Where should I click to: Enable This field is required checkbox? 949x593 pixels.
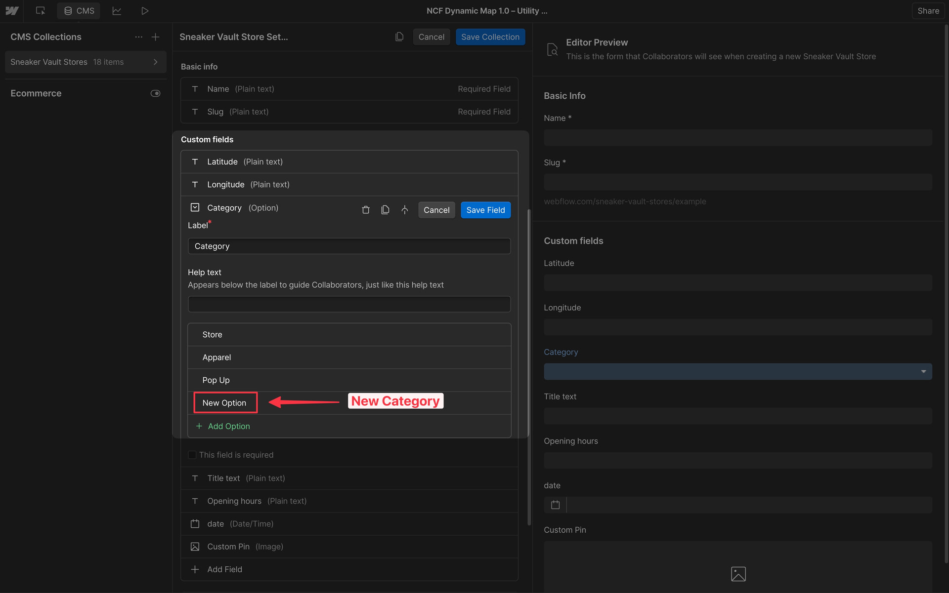point(192,455)
